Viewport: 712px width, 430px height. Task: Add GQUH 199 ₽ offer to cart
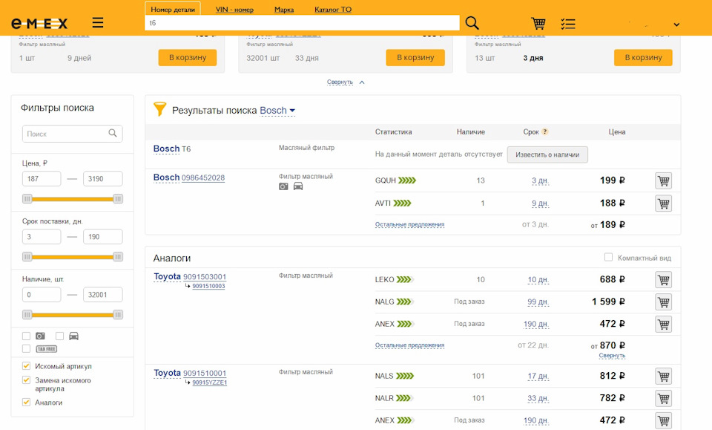pos(663,180)
